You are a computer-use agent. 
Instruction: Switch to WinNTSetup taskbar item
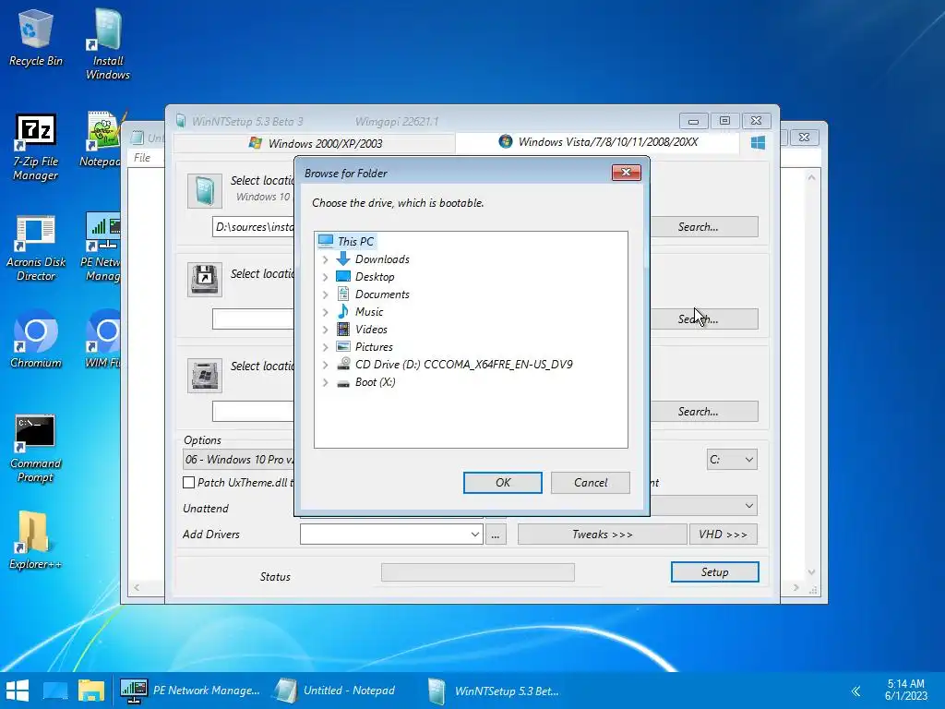tap(495, 691)
